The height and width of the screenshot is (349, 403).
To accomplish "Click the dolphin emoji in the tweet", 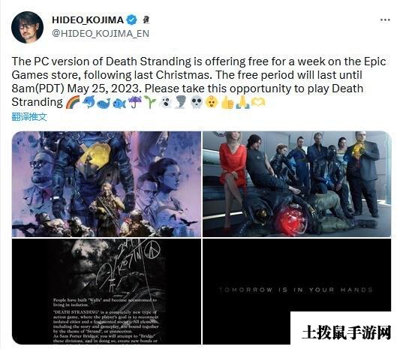I will coord(89,102).
